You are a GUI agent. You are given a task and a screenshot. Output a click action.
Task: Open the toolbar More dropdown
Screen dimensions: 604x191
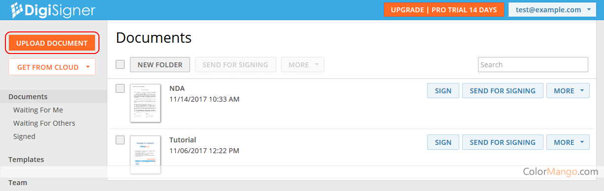click(303, 65)
